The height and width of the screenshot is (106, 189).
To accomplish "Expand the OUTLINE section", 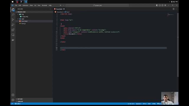I will point(34,99).
